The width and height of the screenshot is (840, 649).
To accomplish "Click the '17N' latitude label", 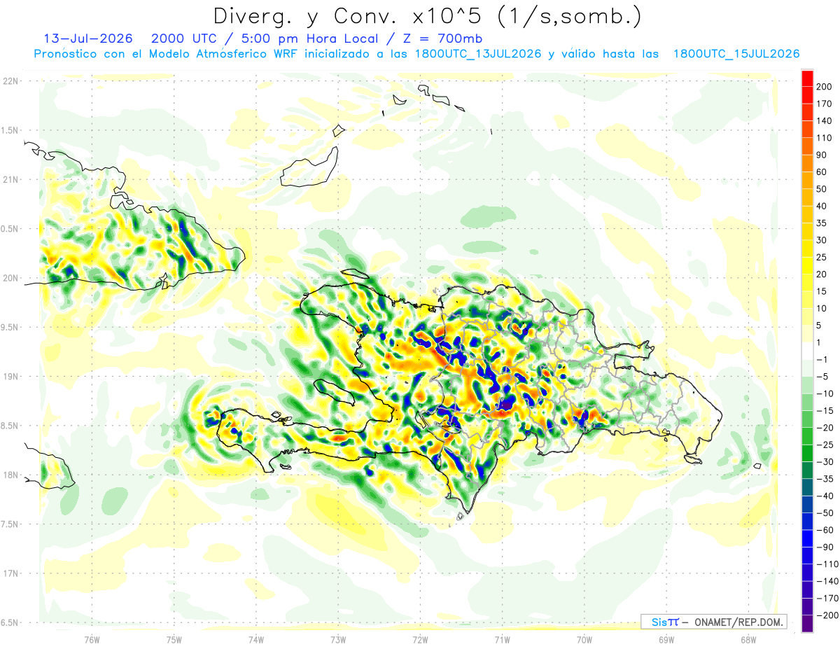I will (11, 573).
